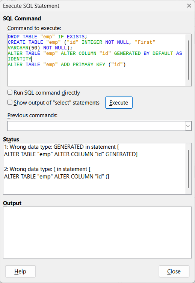Click the Previous commands label

32,115
